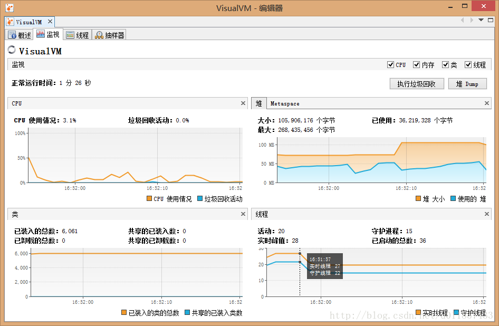Close the 类 classes chart panel
This screenshot has height=326, width=499.
click(x=243, y=214)
